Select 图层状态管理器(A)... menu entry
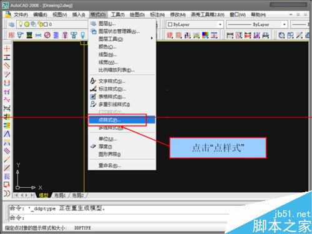This screenshot has width=312, height=234. pyautogui.click(x=122, y=31)
